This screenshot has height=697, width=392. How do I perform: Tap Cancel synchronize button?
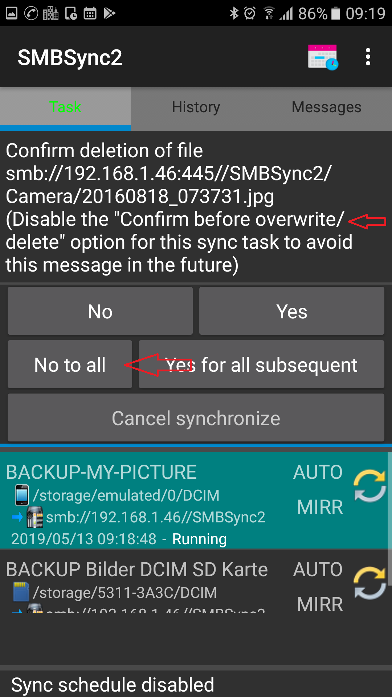pos(196,418)
